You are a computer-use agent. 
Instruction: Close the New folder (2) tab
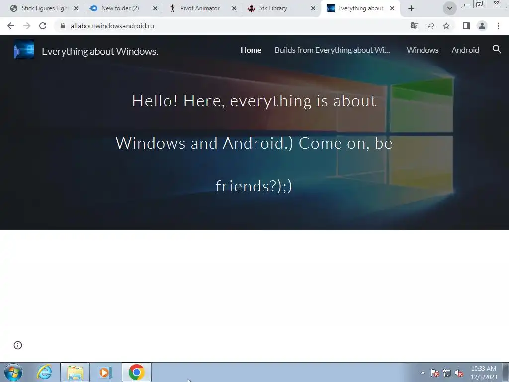[155, 8]
